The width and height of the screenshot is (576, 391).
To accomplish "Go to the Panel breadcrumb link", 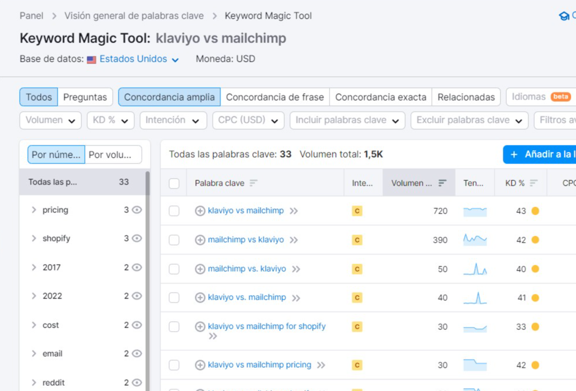I will point(31,16).
